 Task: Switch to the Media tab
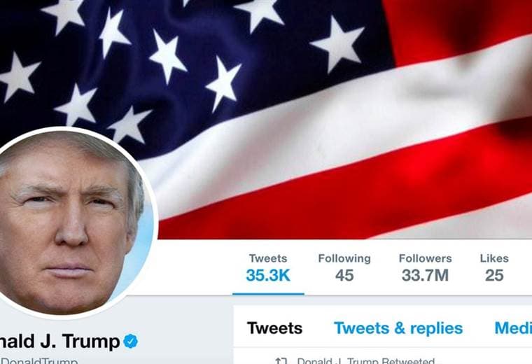513,328
